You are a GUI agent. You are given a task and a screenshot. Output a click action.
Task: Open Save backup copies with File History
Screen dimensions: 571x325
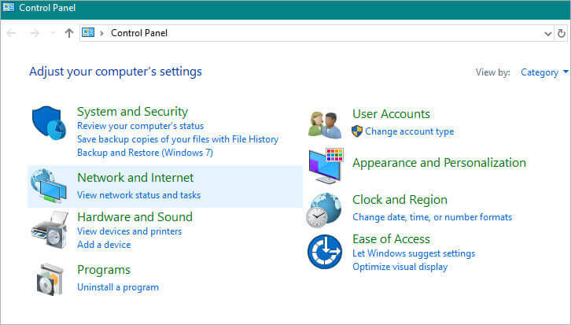178,139
